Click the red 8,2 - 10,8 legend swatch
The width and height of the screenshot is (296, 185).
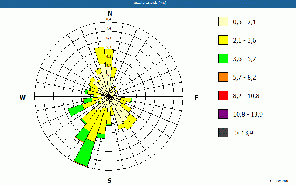tap(223, 95)
